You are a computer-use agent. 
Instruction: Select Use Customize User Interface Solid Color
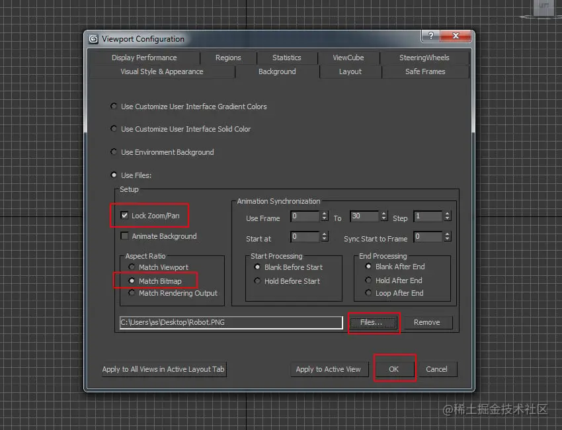coord(114,128)
